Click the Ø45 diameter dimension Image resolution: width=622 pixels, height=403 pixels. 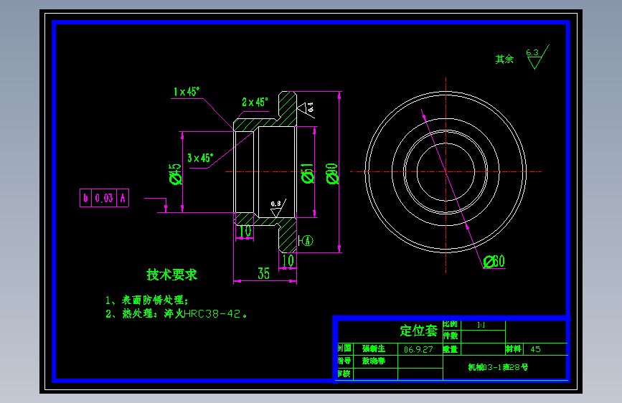click(175, 174)
